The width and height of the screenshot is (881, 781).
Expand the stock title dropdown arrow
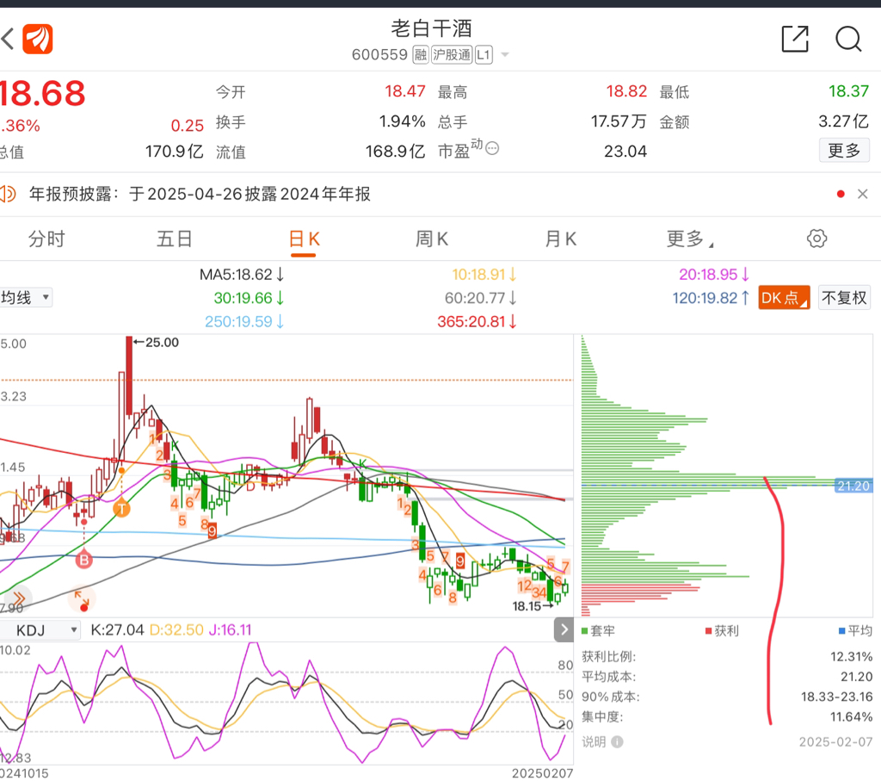click(x=504, y=54)
